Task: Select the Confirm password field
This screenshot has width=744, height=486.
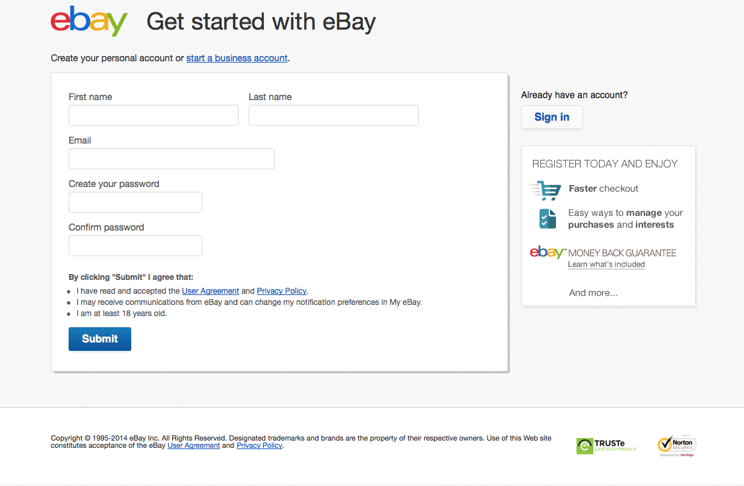Action: pyautogui.click(x=135, y=246)
